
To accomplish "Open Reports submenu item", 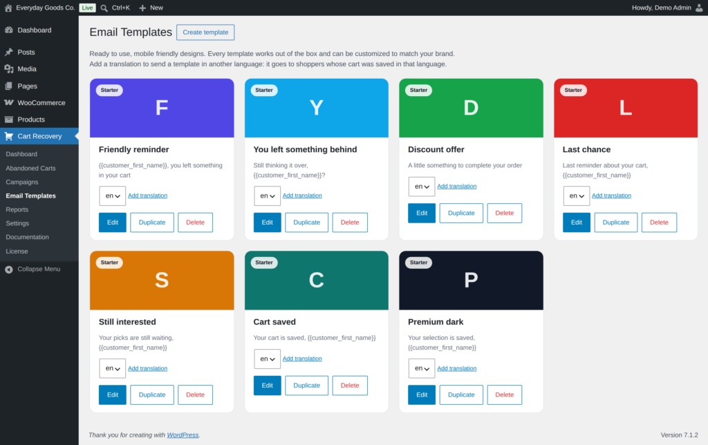I will [17, 209].
